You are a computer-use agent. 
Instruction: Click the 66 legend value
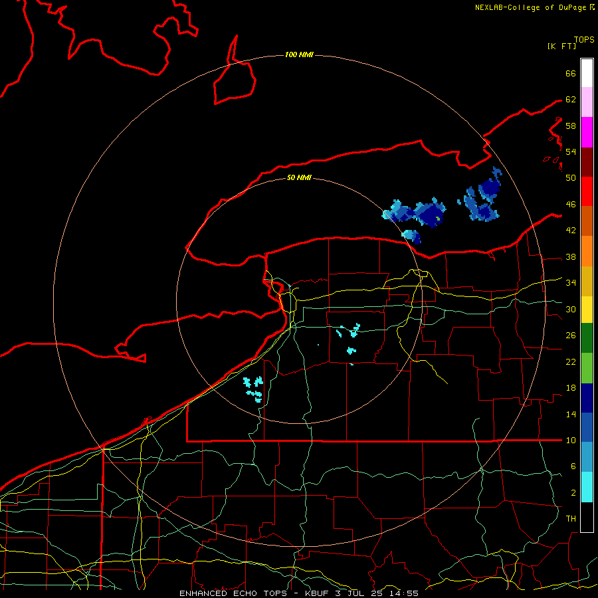[x=571, y=73]
